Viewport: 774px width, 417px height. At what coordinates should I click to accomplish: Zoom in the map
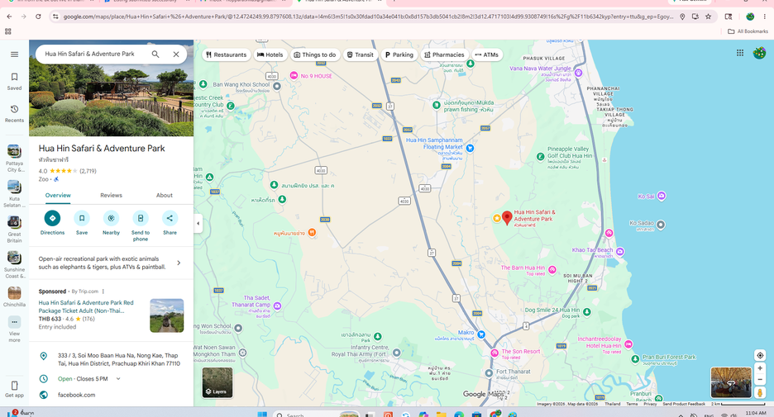(x=760, y=368)
